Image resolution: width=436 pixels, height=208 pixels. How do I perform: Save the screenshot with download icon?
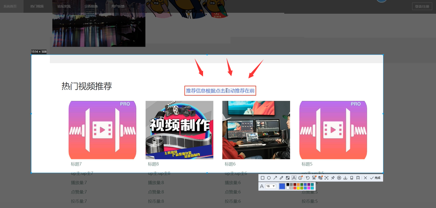click(345, 178)
